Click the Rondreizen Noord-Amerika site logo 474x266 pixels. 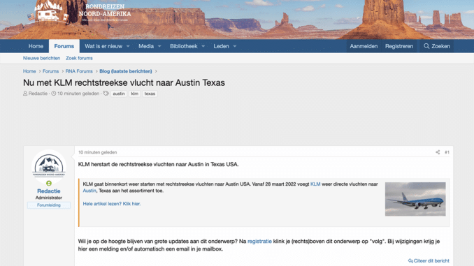80,13
